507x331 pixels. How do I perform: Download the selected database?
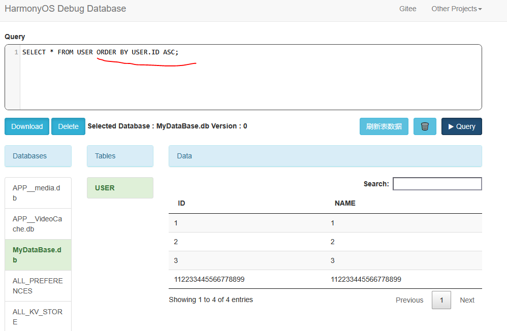coord(27,126)
